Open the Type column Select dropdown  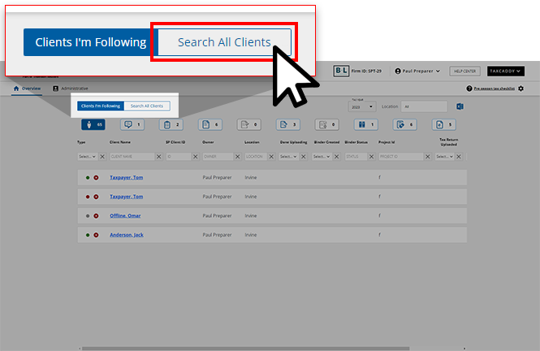pyautogui.click(x=87, y=156)
